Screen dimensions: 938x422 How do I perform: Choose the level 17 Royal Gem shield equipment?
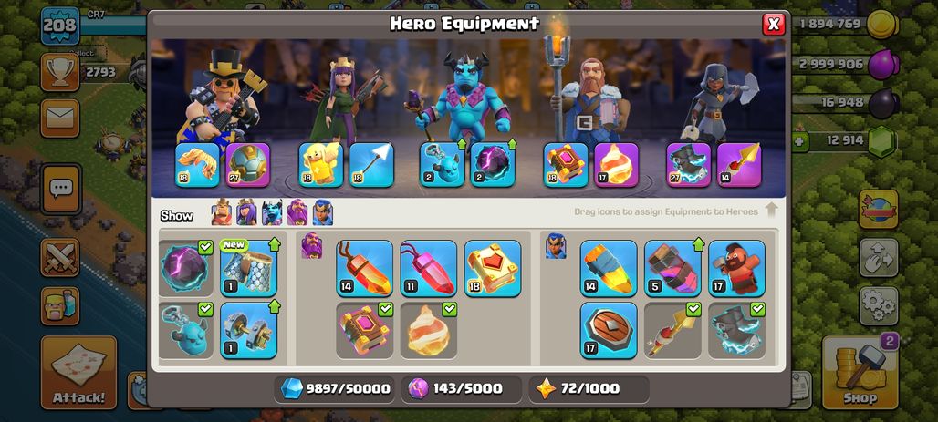click(609, 330)
